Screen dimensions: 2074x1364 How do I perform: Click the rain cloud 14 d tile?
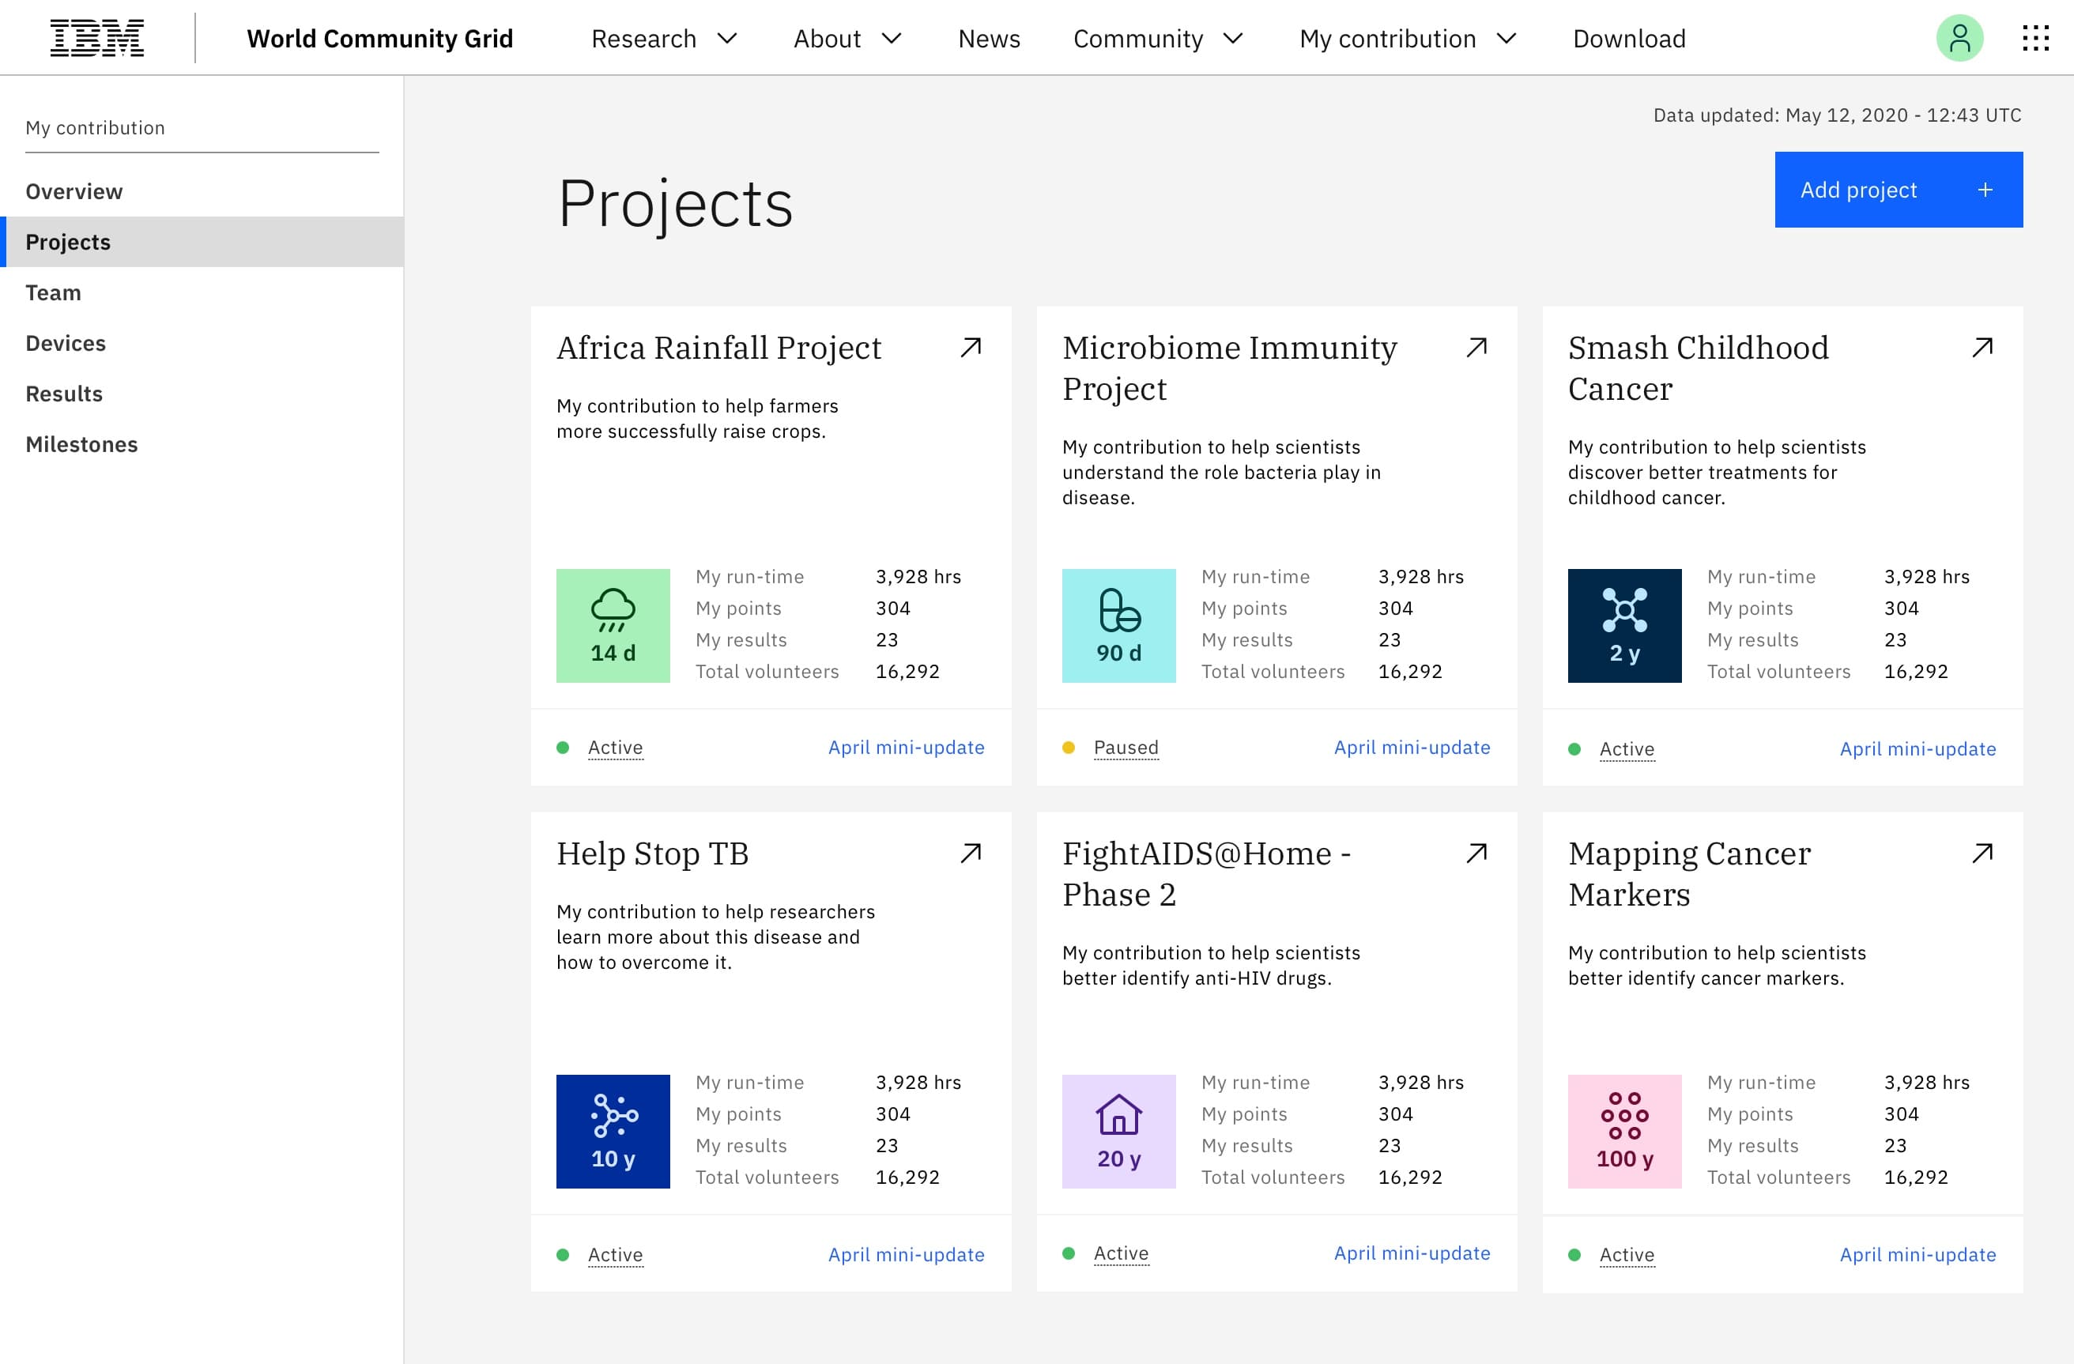click(x=613, y=625)
